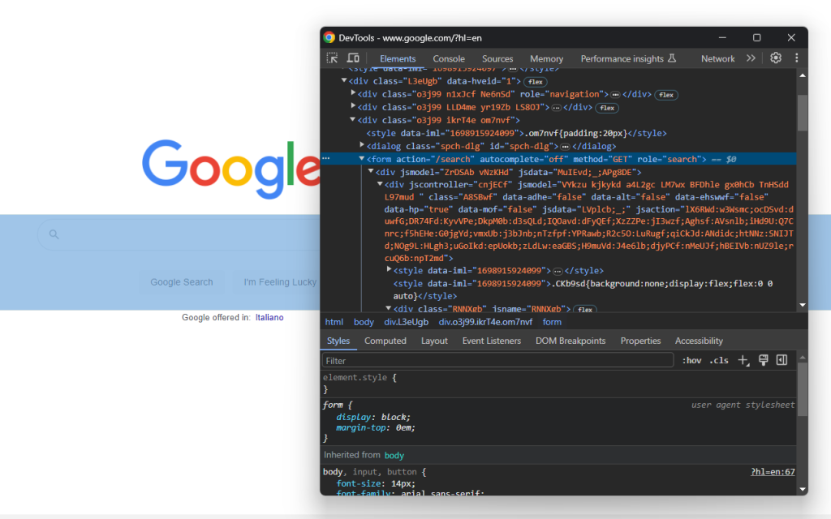The width and height of the screenshot is (831, 519).
Task: Collapse the highlighted form element node
Action: pos(362,158)
